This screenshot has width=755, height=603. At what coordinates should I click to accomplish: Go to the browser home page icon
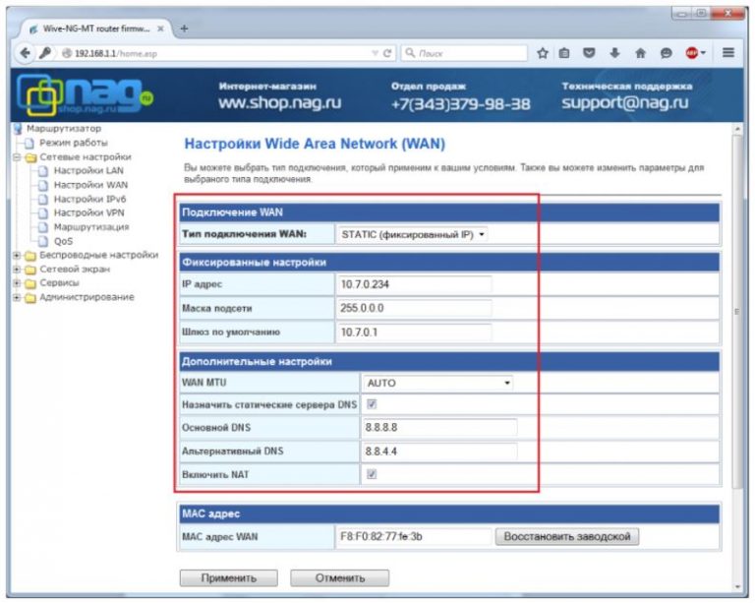(640, 53)
